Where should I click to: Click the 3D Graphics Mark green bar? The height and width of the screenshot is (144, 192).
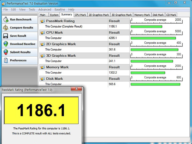(x=152, y=61)
